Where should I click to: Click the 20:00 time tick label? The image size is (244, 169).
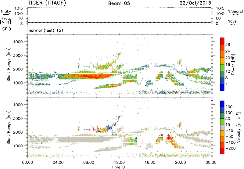180,163
